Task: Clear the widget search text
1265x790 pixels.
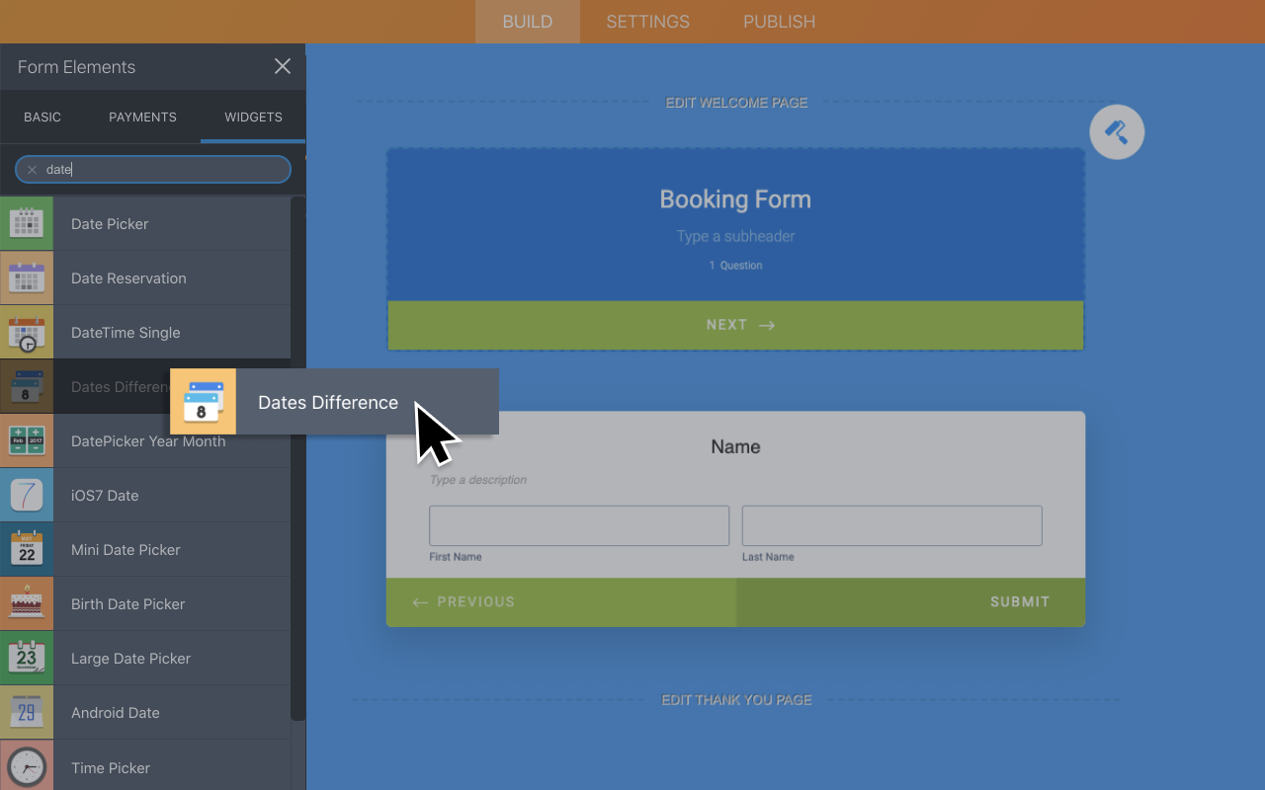Action: pos(32,170)
